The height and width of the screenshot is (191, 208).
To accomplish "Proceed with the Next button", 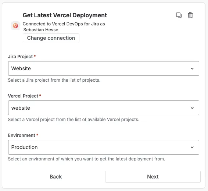I will (x=153, y=177).
